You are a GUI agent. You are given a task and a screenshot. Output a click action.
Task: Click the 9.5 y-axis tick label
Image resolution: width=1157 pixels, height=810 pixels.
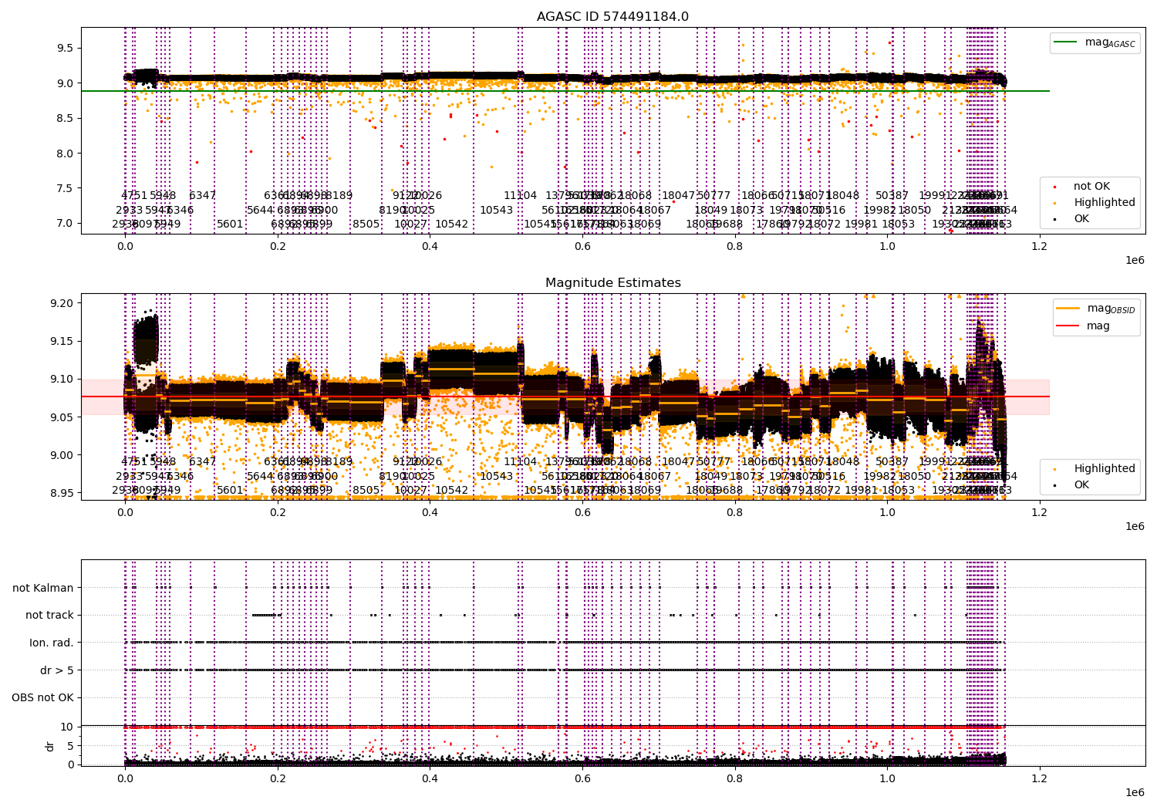click(x=65, y=48)
